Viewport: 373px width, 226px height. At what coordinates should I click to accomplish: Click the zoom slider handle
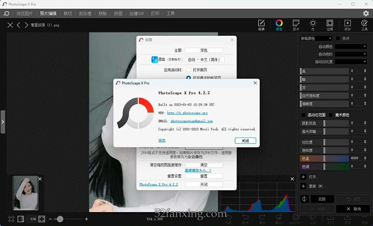[60, 219]
